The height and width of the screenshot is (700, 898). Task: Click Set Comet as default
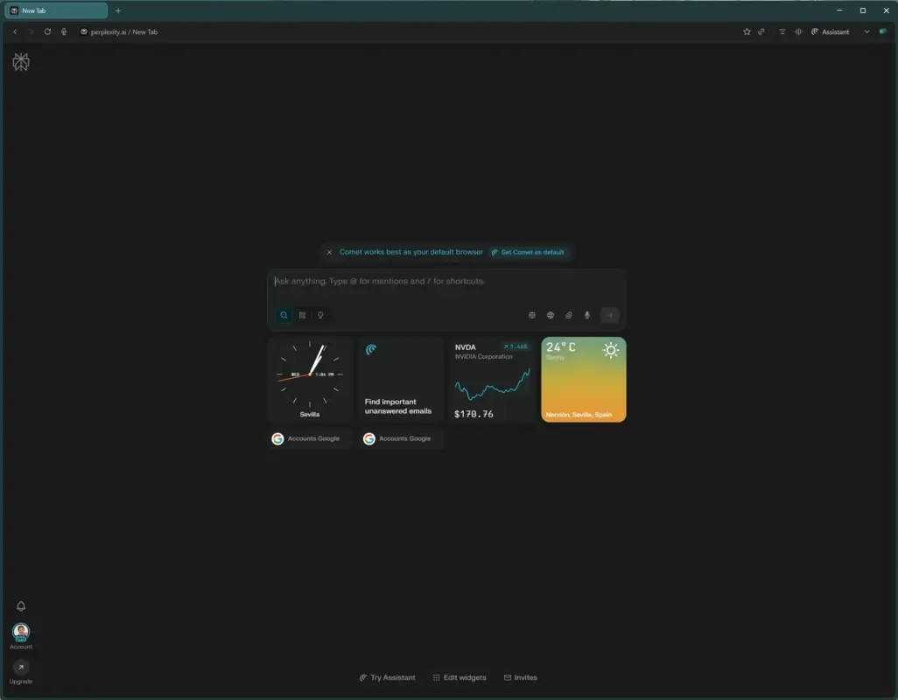529,251
